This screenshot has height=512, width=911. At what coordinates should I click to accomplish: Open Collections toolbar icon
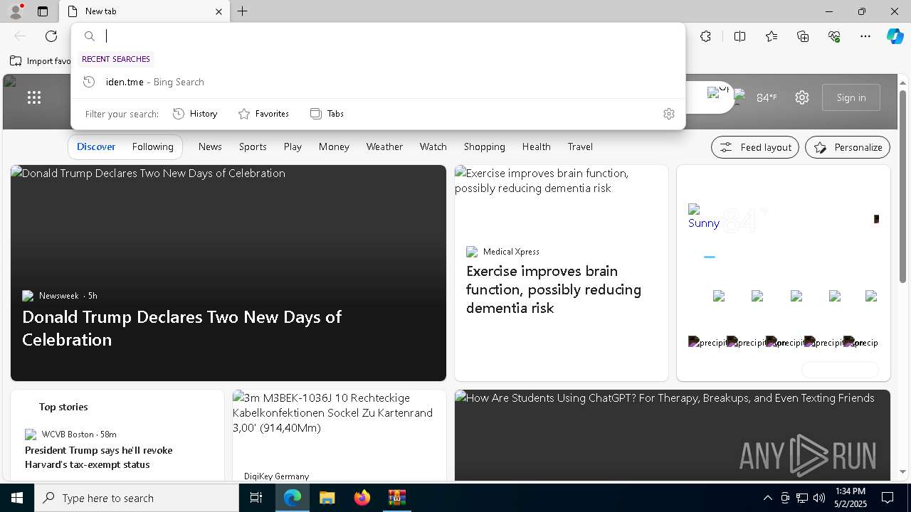[x=803, y=36]
